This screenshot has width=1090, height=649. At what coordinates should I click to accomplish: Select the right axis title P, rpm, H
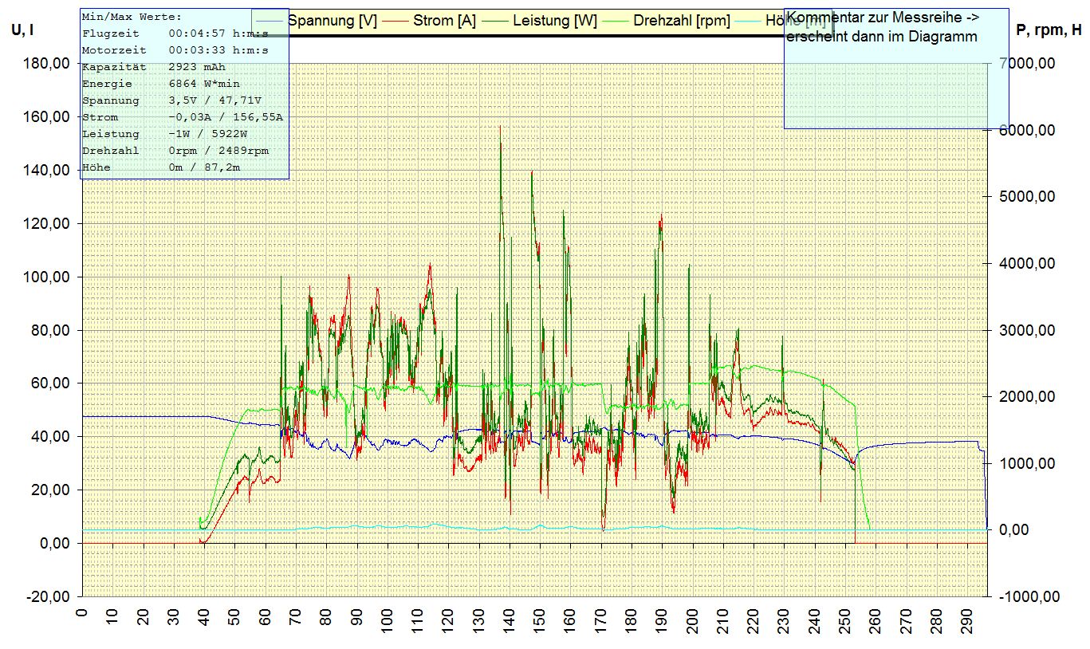point(1049,30)
